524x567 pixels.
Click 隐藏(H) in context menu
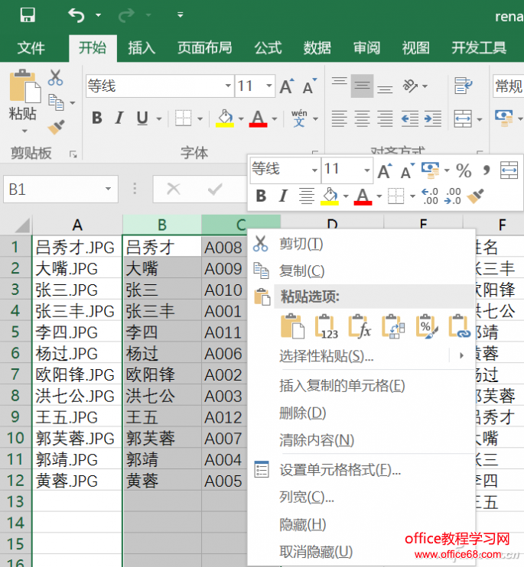(302, 525)
